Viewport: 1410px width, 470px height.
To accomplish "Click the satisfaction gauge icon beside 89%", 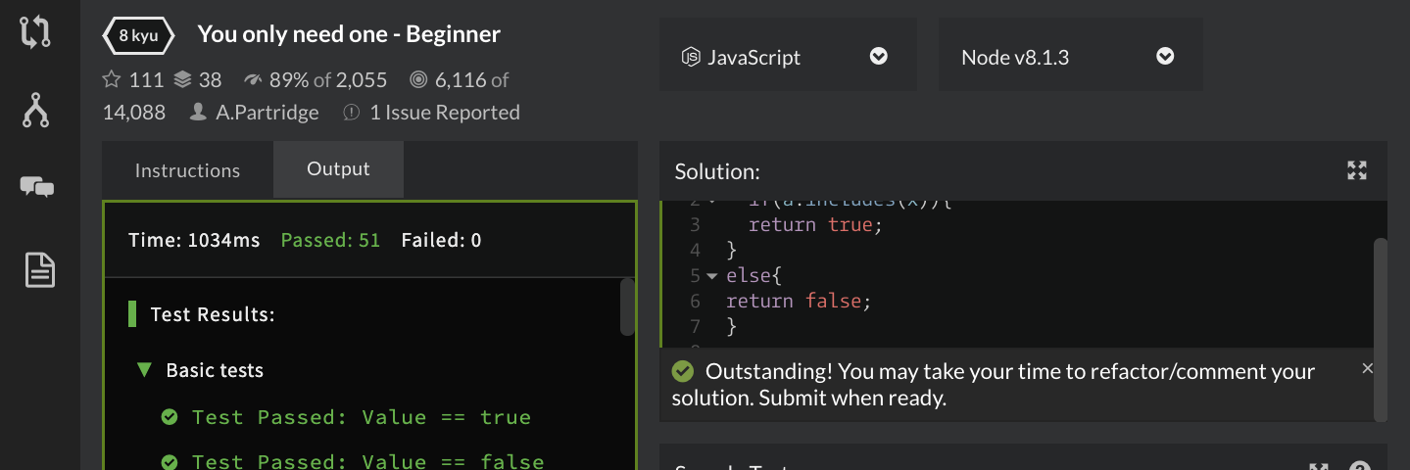I will (x=253, y=80).
